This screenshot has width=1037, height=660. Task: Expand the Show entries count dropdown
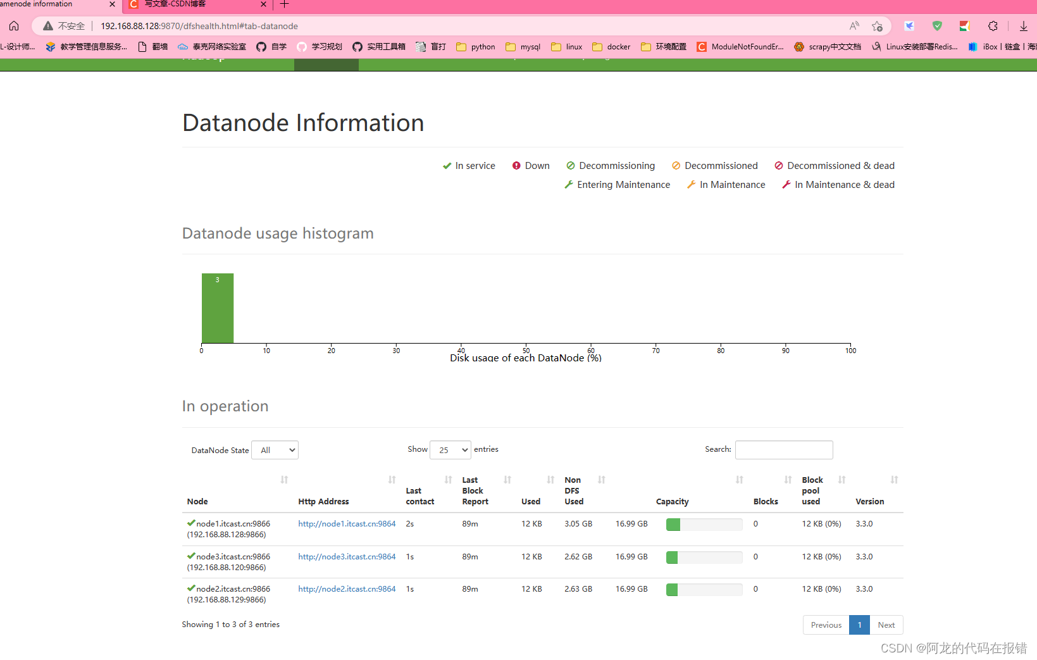450,450
